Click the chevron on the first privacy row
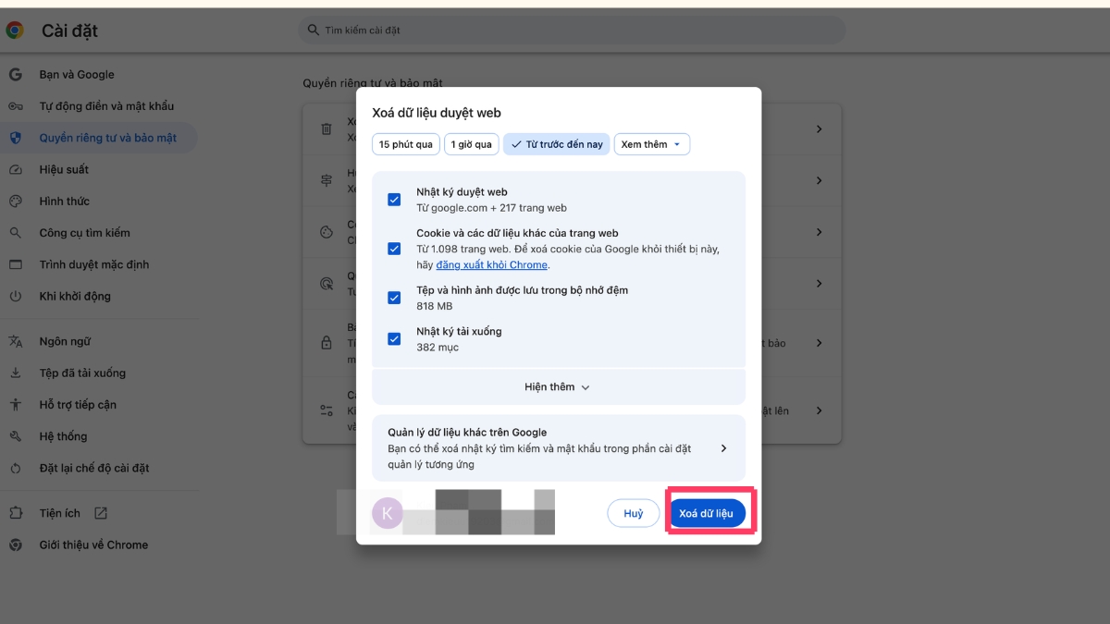Viewport: 1110px width, 624px height. click(x=819, y=129)
